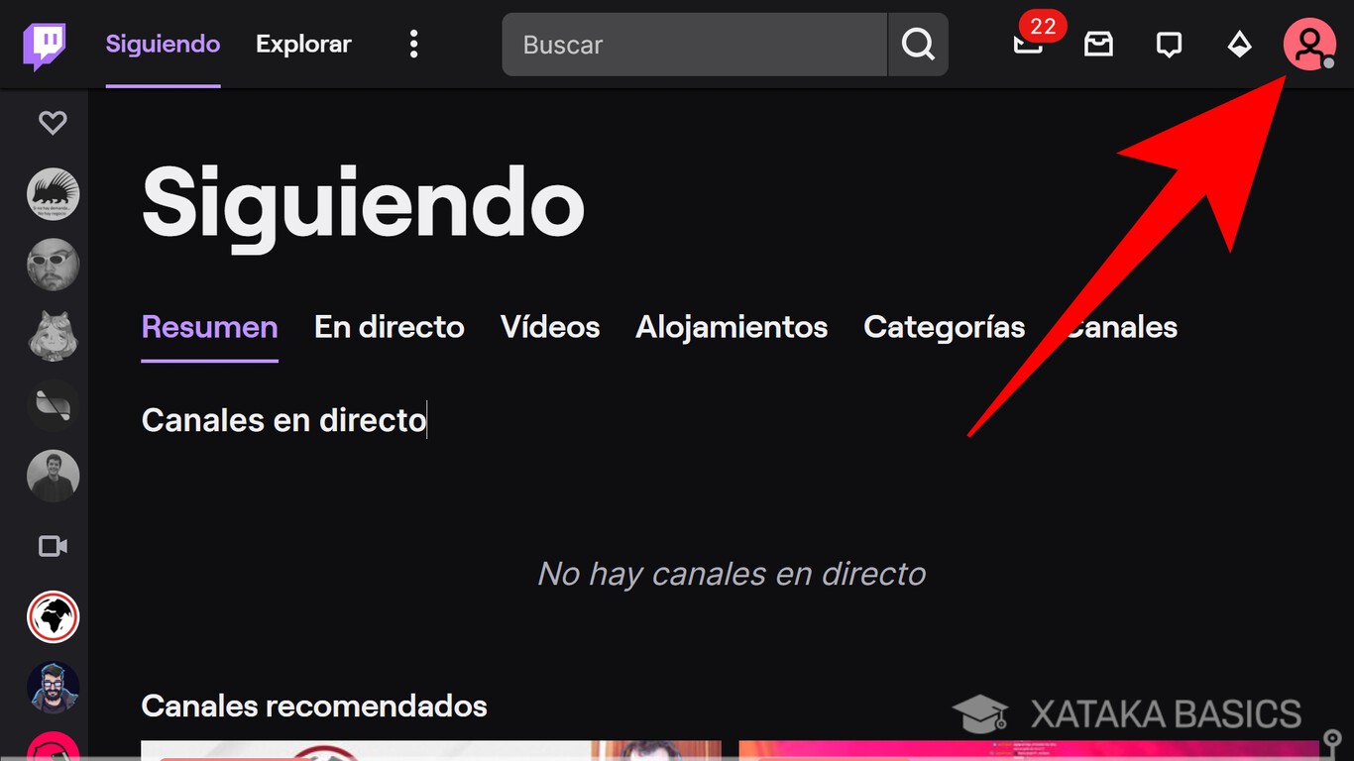Open the Prime Gaming loot icon
The height and width of the screenshot is (761, 1354).
[1240, 44]
